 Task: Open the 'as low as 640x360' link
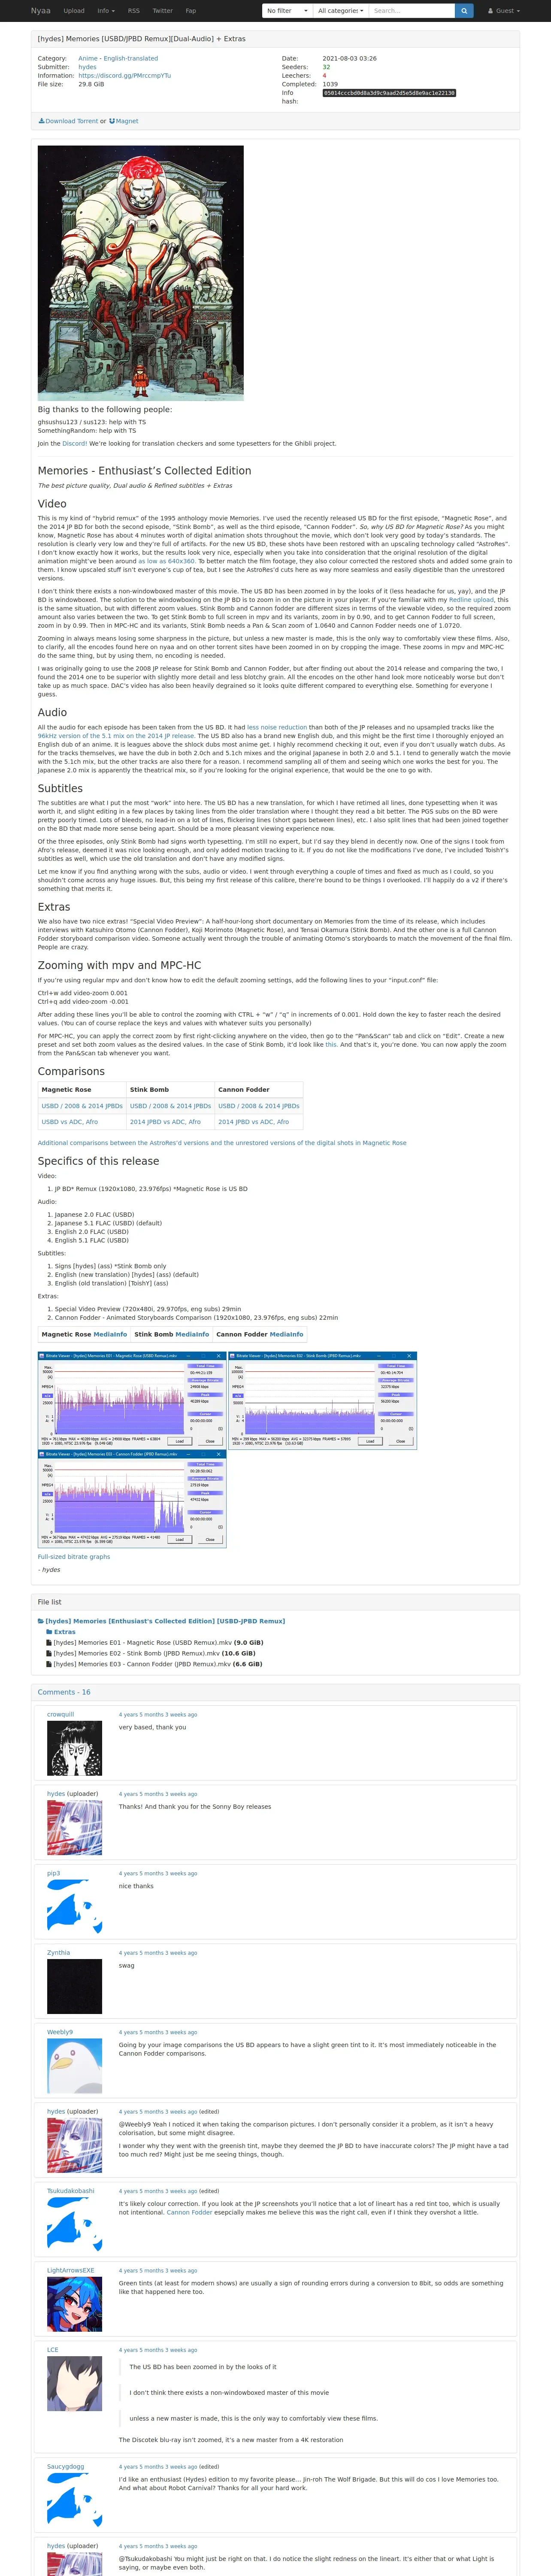click(166, 561)
